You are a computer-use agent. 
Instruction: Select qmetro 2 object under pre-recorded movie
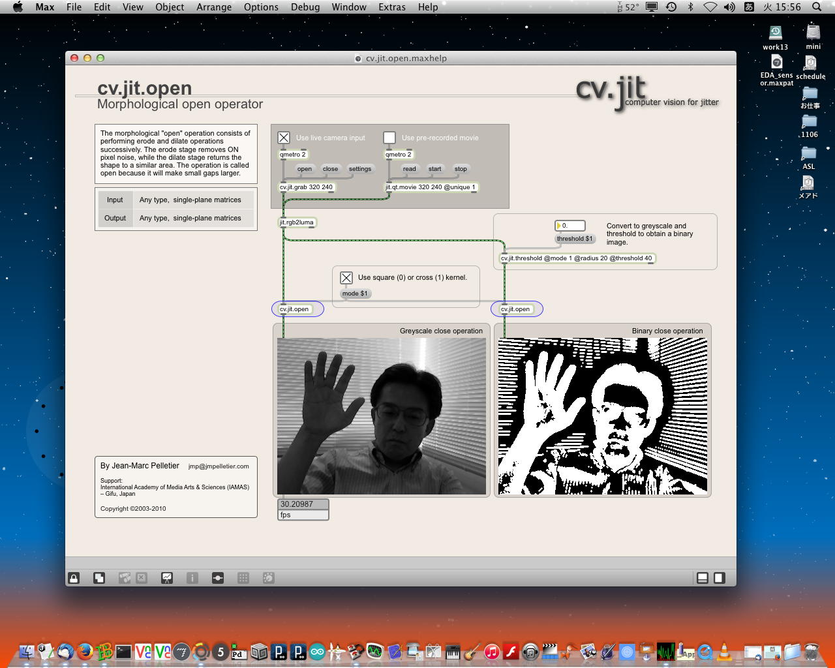[399, 155]
